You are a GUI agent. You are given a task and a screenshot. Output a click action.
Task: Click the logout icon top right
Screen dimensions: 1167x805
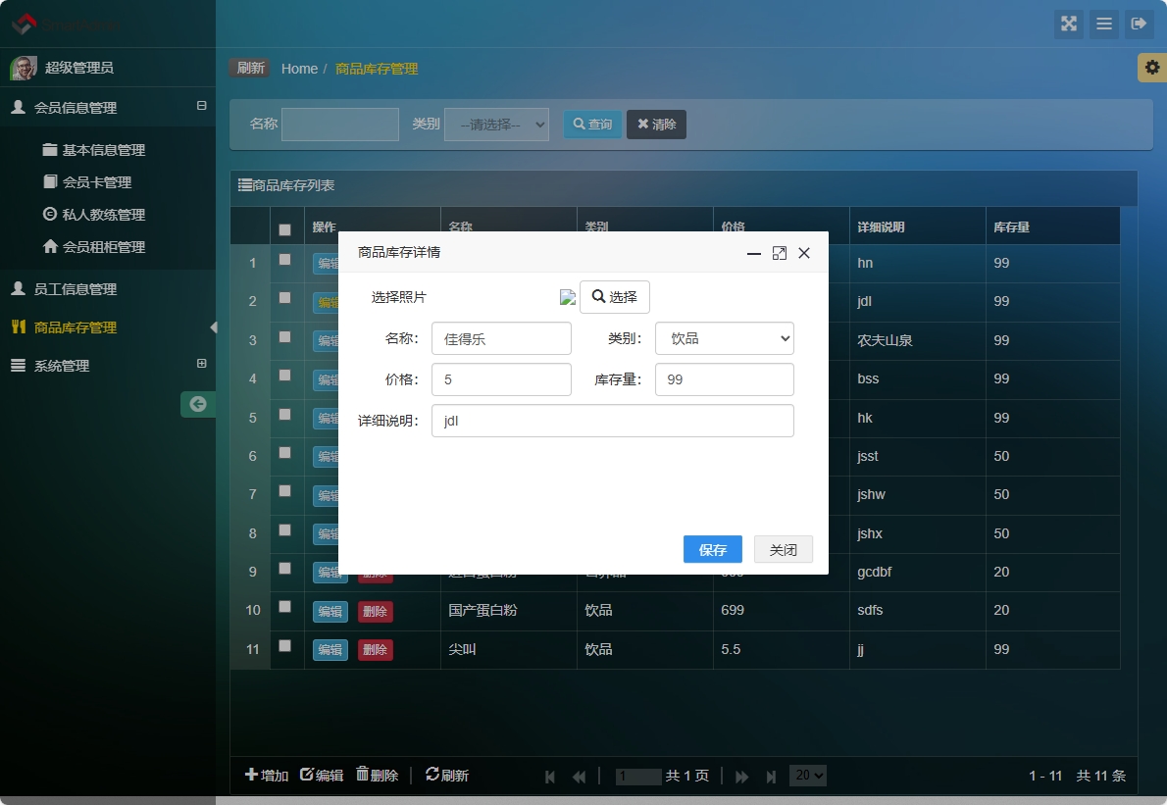click(1140, 24)
